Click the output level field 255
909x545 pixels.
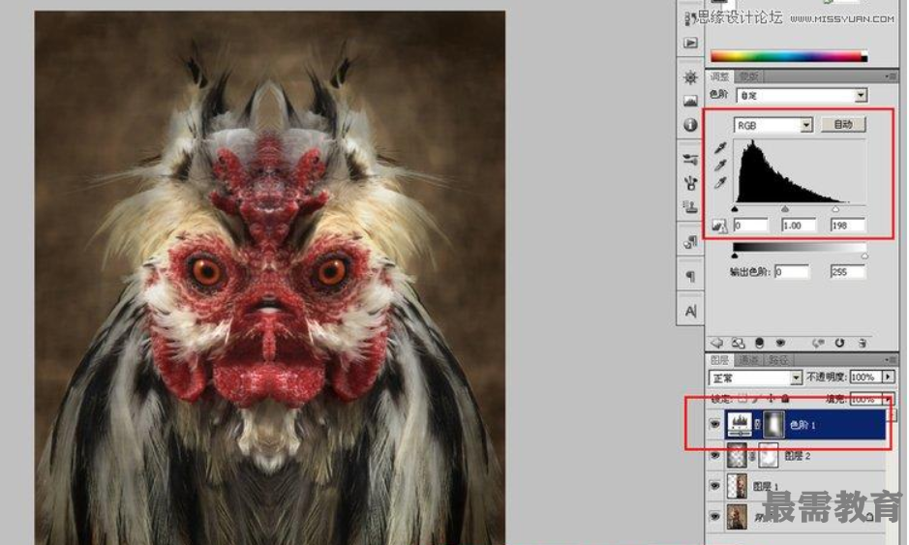tap(848, 272)
